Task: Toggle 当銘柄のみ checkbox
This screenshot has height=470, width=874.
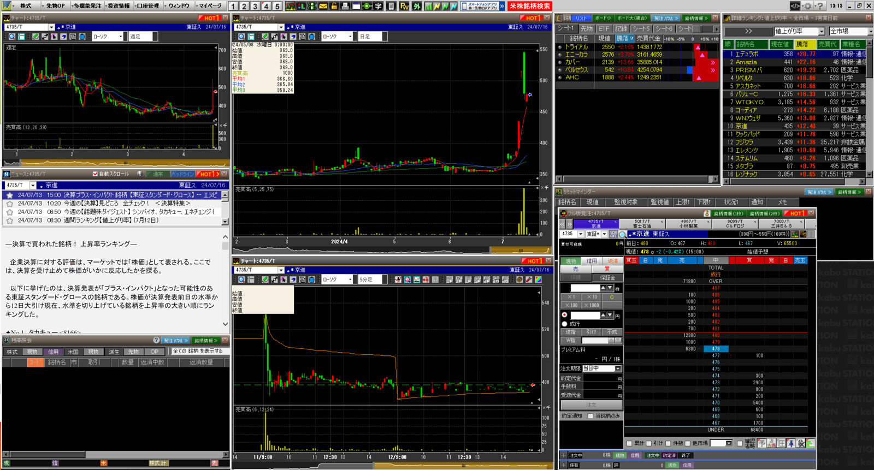Action: pyautogui.click(x=590, y=416)
